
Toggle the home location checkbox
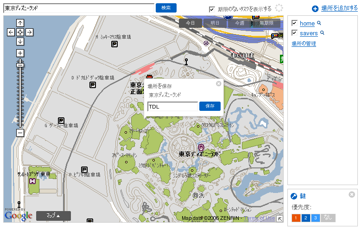click(x=294, y=23)
